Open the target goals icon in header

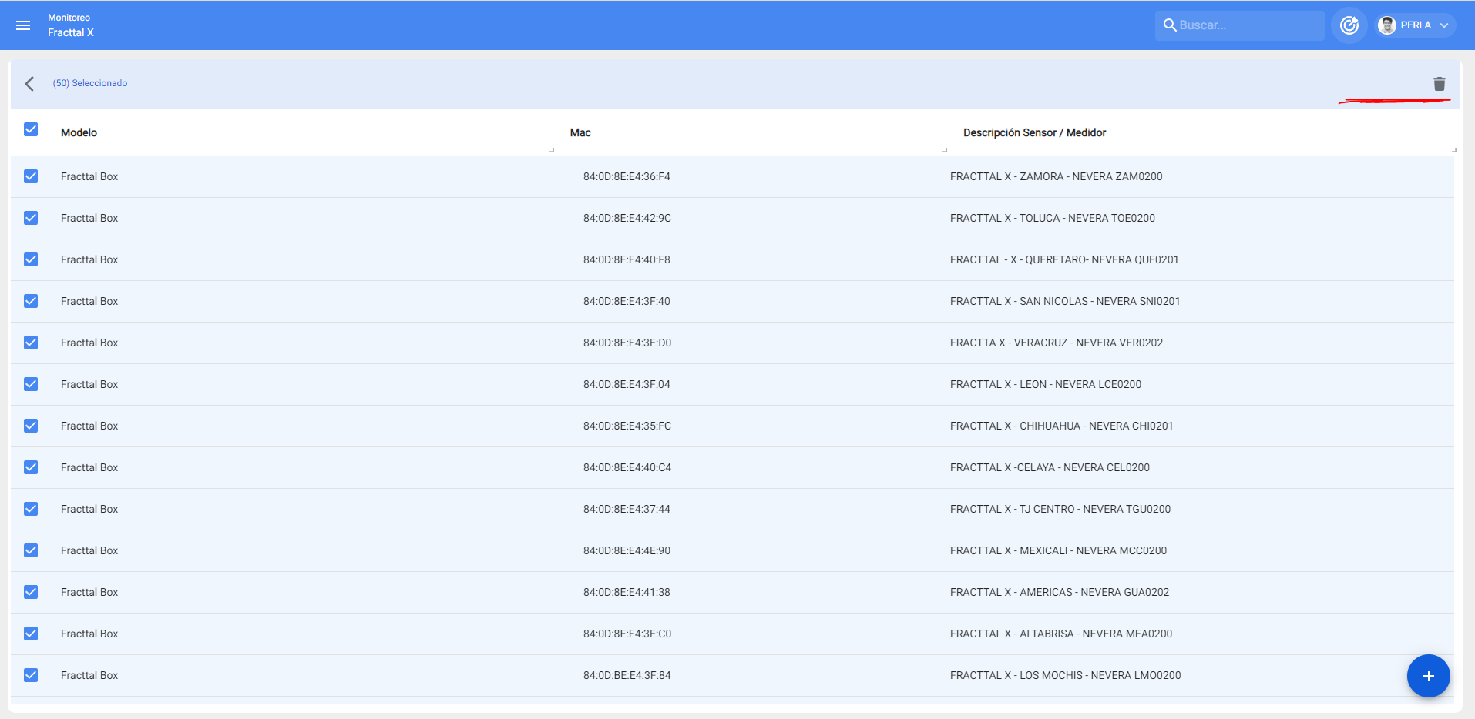point(1349,25)
